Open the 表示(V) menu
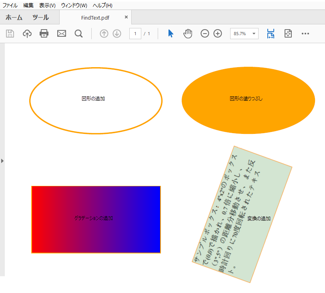This screenshot has width=325, height=293. tap(47, 5)
